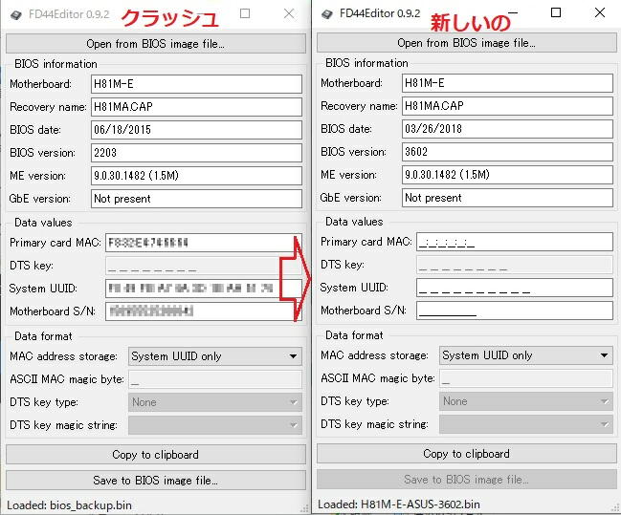
Task: Click ASCII MAC magic byte field in right window
Action: point(526,378)
